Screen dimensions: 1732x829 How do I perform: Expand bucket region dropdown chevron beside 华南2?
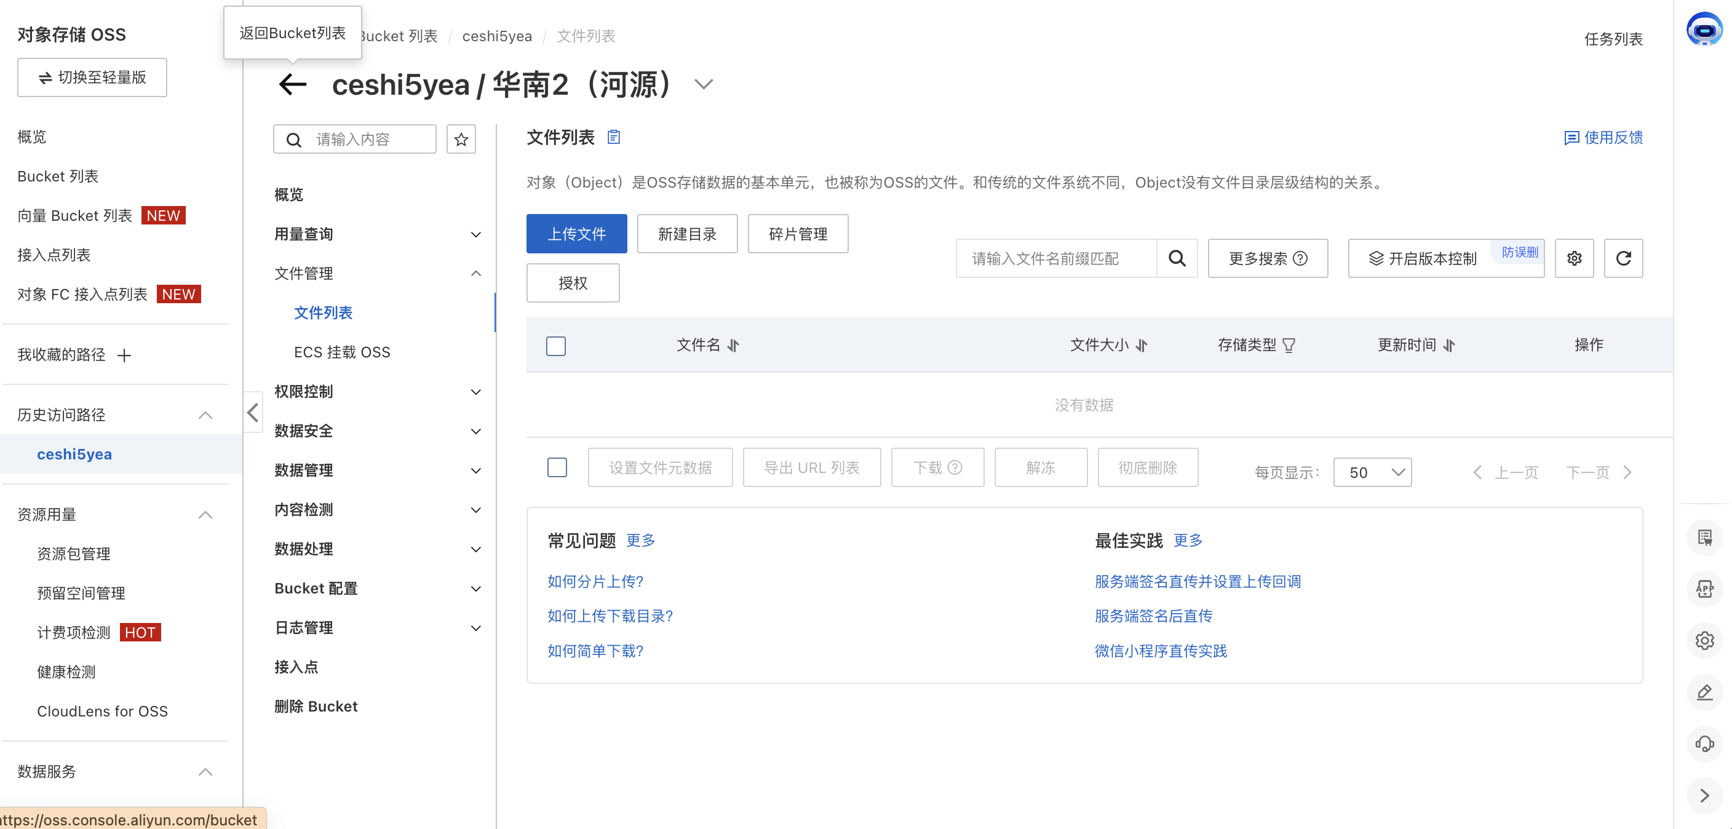(703, 84)
